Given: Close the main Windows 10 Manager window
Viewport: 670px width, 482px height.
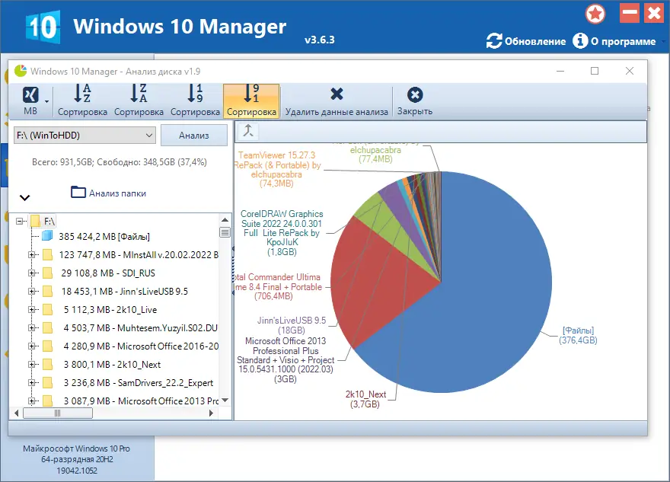Looking at the screenshot, I should point(654,13).
